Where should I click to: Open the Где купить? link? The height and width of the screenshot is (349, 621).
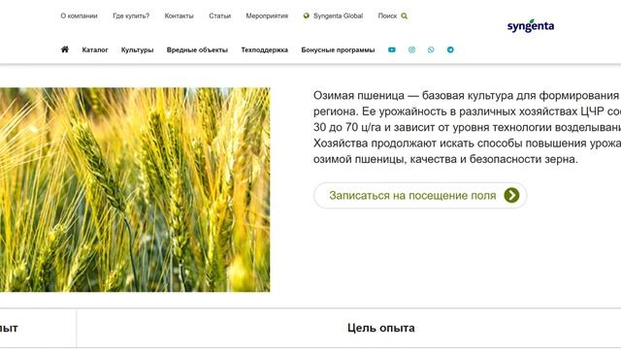pyautogui.click(x=131, y=16)
